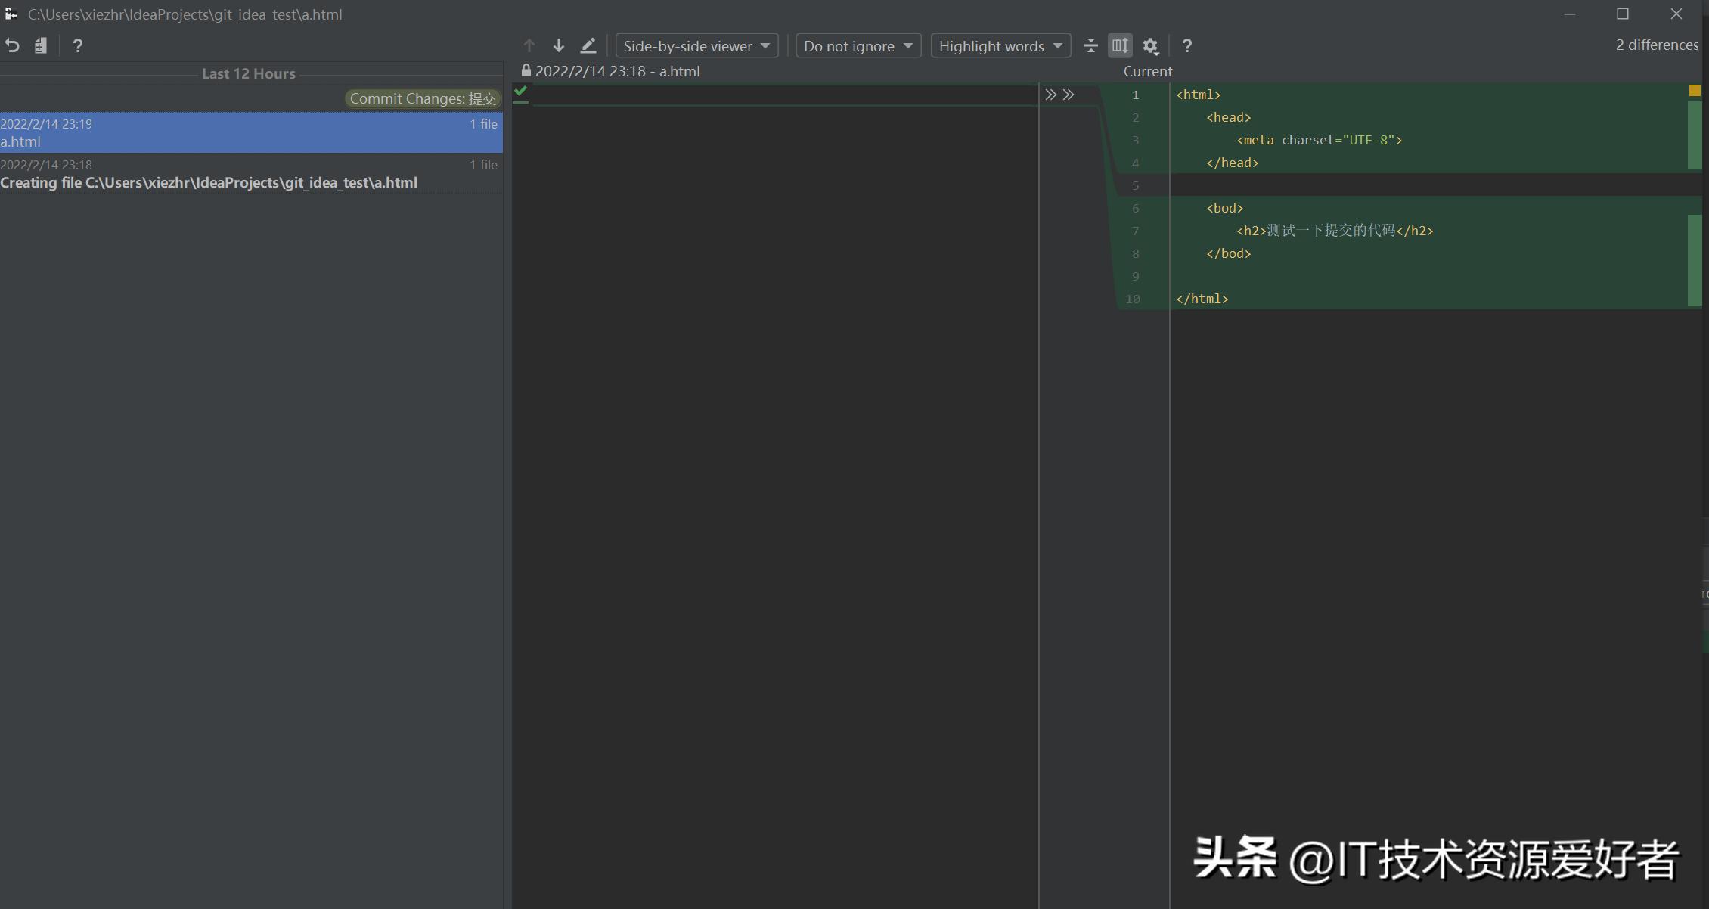Toggle synchronize scrolling button
Screen dimensions: 1709x909
[1120, 45]
